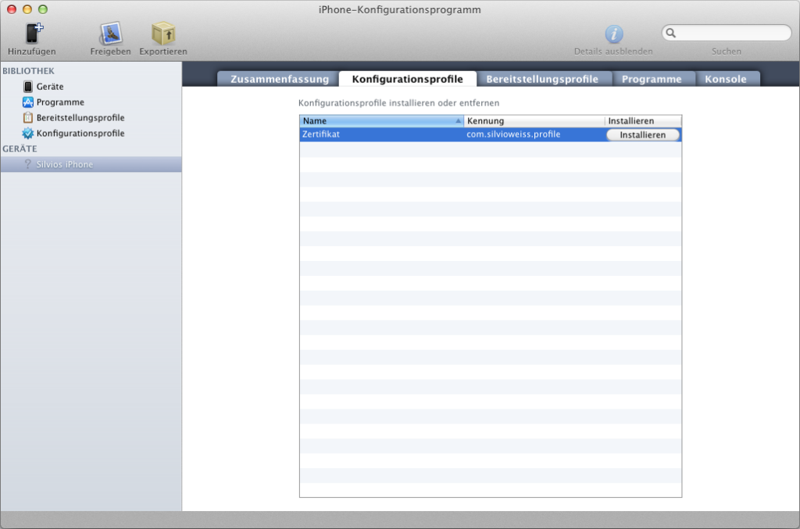Select the Geräte device icon in sidebar

(x=28, y=87)
